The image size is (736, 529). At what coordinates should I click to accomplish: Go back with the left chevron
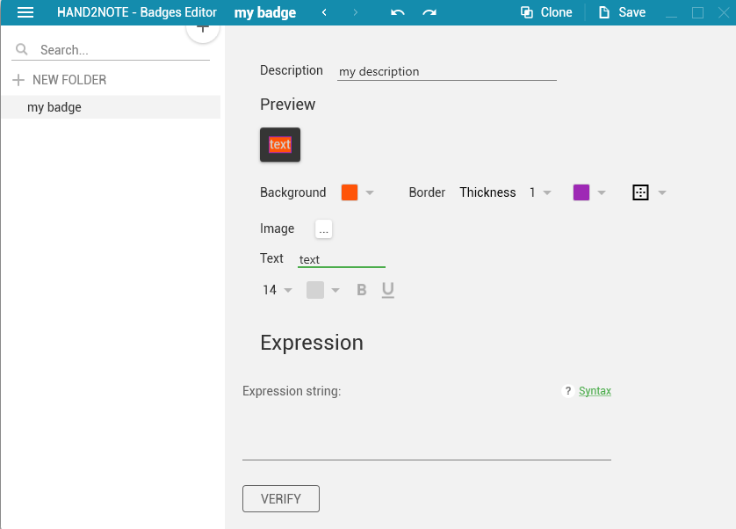pos(324,12)
